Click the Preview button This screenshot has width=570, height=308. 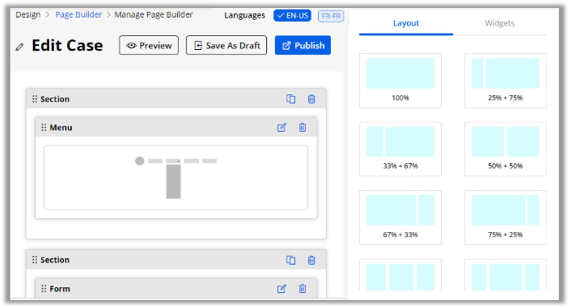tap(149, 46)
